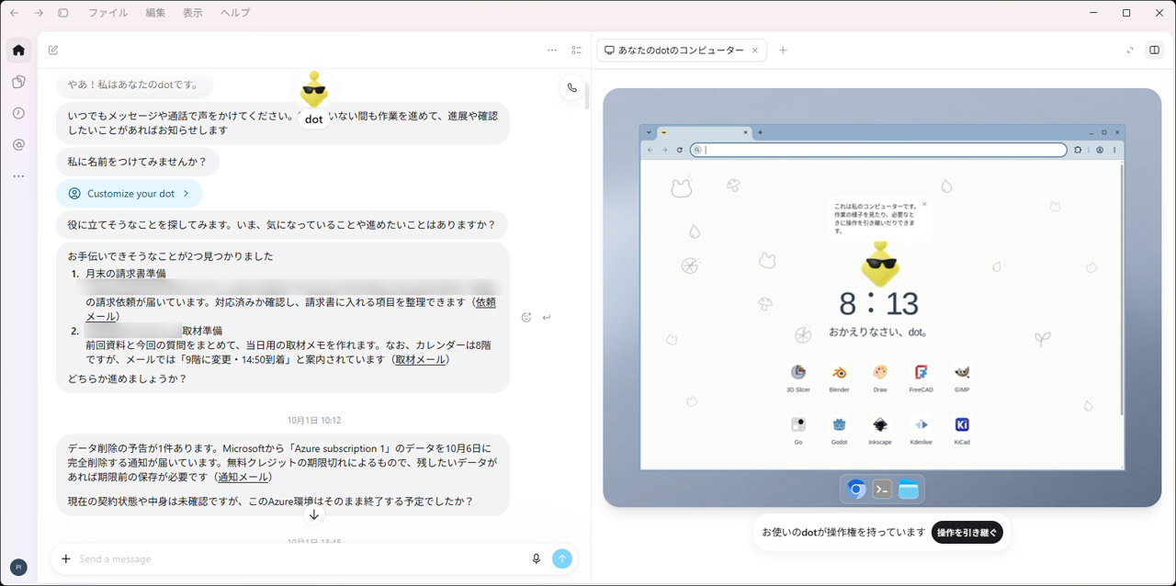Image resolution: width=1176 pixels, height=586 pixels.
Task: Open the @ mentions icon in the sidebar
Action: 18,144
